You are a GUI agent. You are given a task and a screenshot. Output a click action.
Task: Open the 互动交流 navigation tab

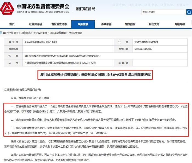click(x=154, y=24)
